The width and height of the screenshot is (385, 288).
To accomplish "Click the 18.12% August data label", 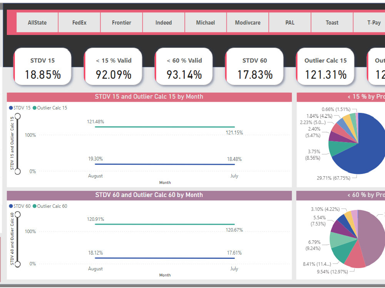I will (95, 253).
